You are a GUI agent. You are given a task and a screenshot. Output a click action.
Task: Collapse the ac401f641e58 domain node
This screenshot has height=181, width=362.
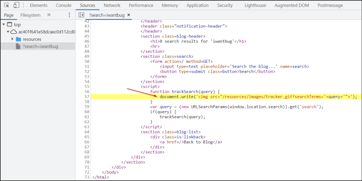pos(8,32)
